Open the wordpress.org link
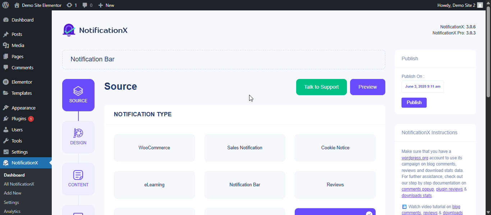Screen dimensions: 491x215 [415, 158]
